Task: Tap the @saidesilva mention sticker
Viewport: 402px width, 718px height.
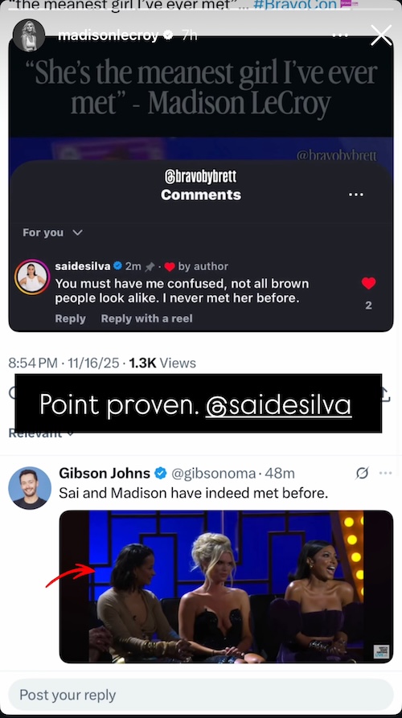Action: point(278,405)
